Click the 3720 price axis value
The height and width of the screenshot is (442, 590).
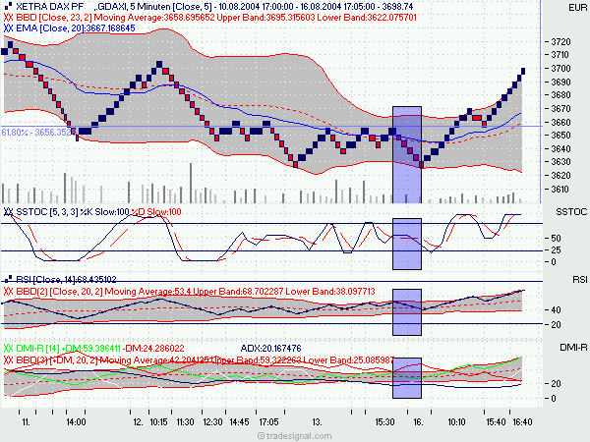pyautogui.click(x=560, y=41)
